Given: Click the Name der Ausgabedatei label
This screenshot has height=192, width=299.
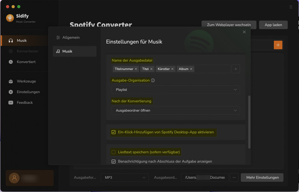Looking at the screenshot, I should pos(132,61).
